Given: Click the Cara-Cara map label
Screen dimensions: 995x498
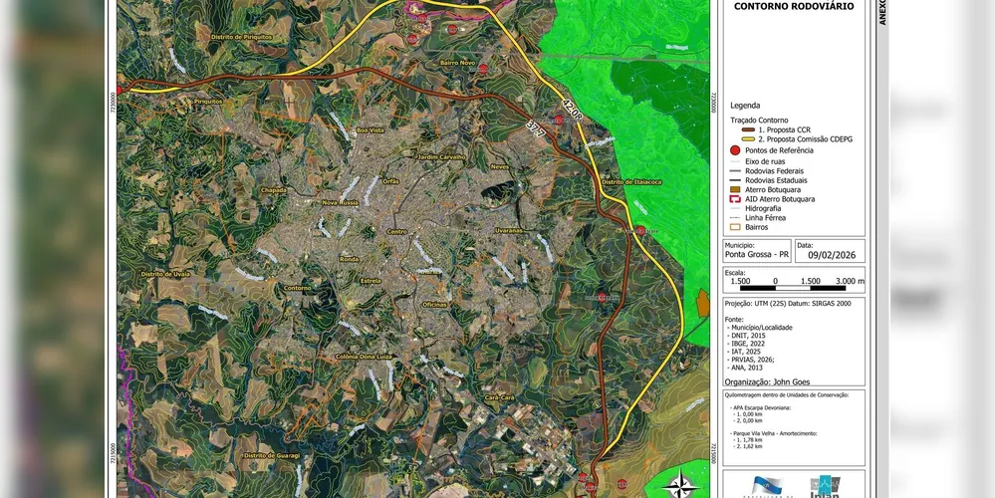Looking at the screenshot, I should click(499, 397).
